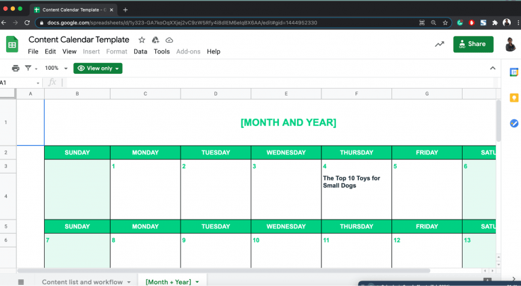
Task: Go back in Chrome browser
Action: click(3, 22)
